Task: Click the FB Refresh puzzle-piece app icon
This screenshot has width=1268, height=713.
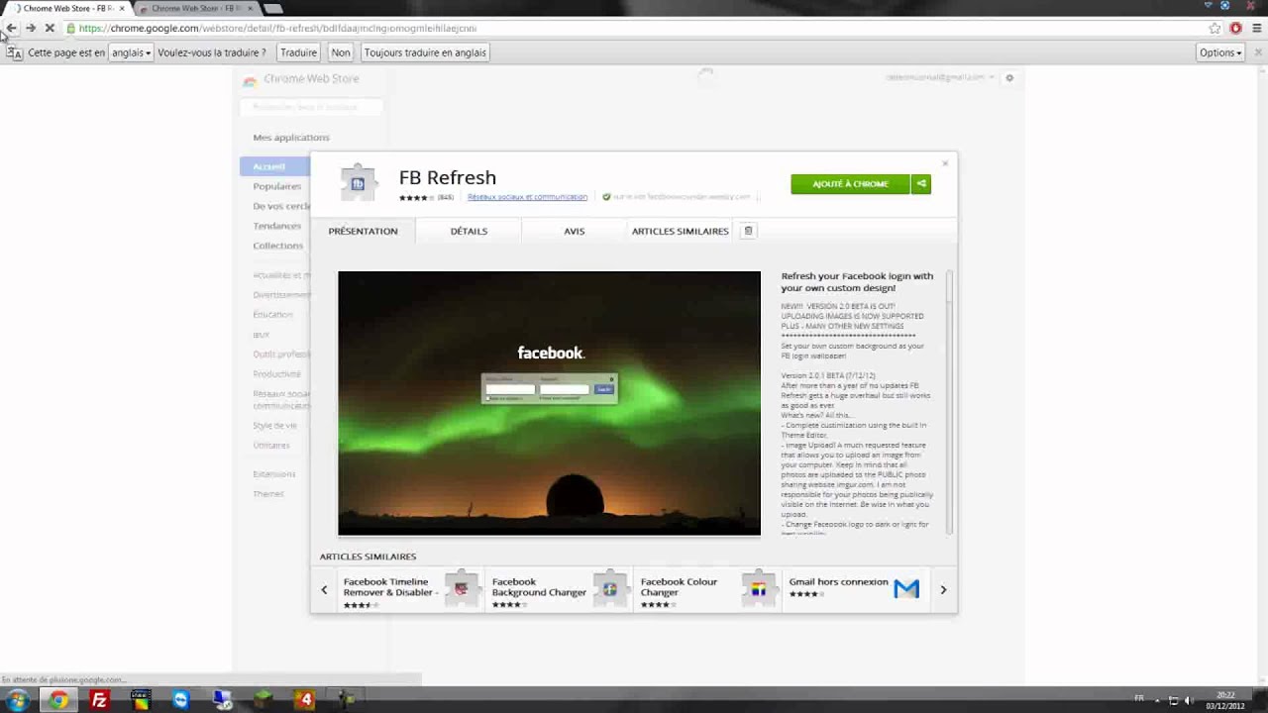Action: [x=358, y=183]
